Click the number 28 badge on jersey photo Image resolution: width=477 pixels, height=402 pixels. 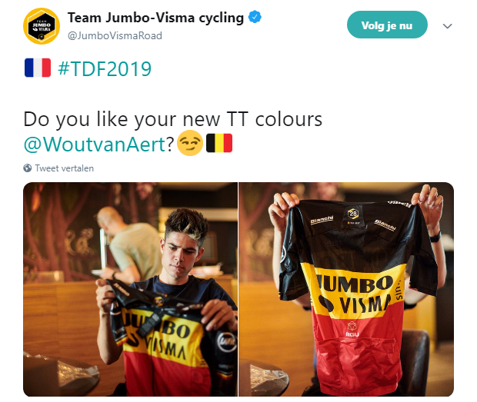[353, 214]
